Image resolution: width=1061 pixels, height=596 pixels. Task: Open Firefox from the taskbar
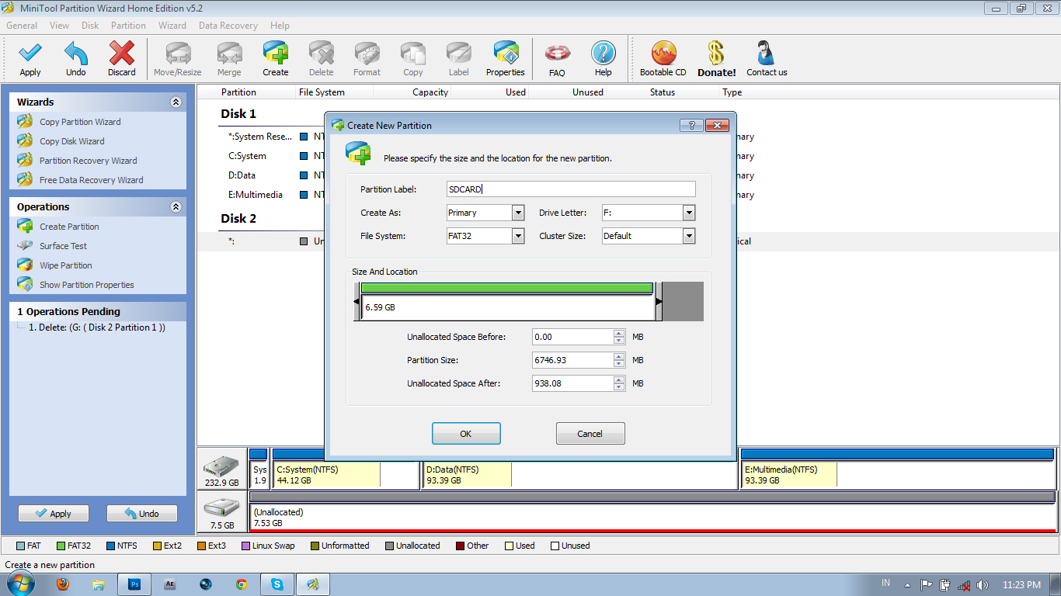click(63, 584)
